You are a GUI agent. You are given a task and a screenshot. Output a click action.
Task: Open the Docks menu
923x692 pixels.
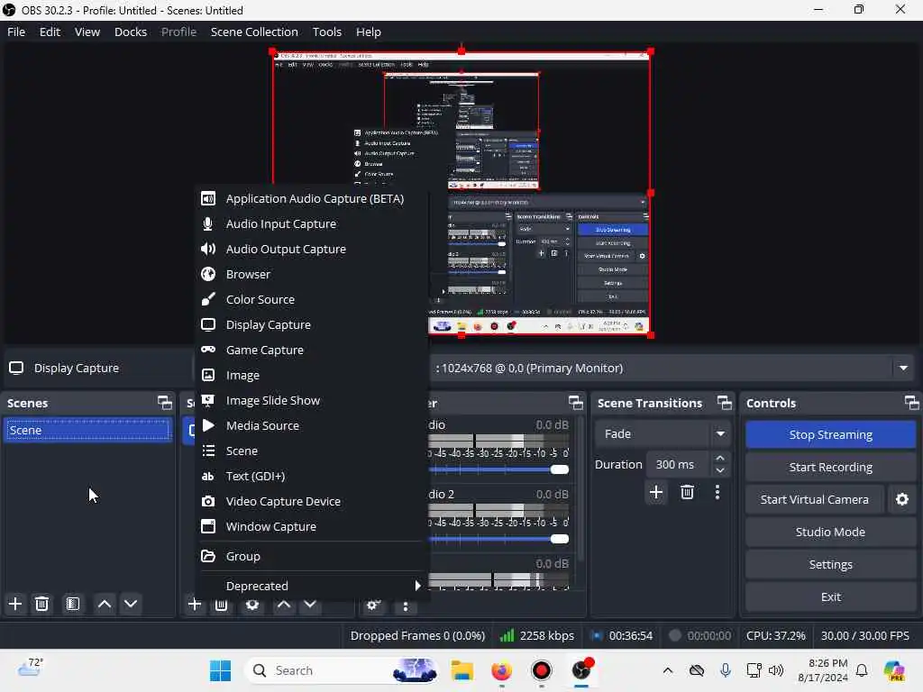(x=131, y=32)
